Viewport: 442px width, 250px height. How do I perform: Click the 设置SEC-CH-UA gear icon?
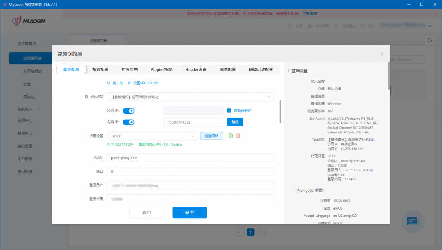pos(129,83)
